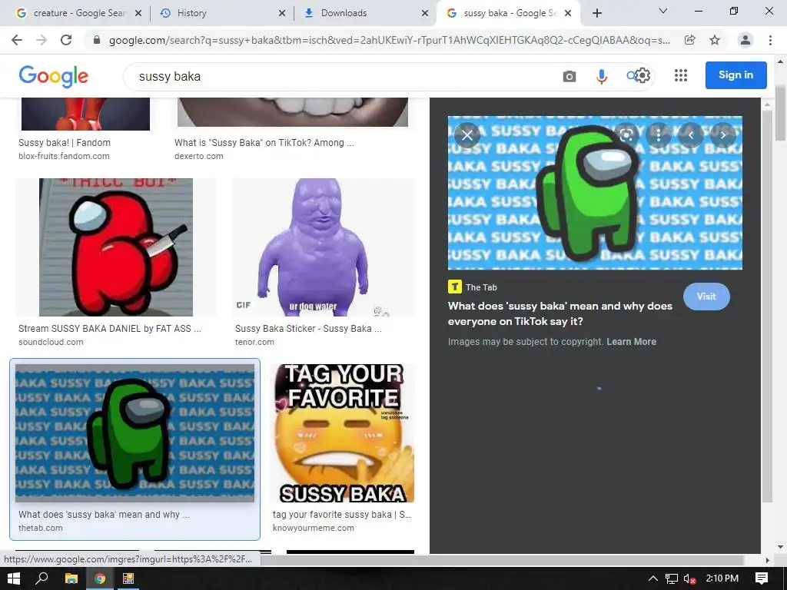The width and height of the screenshot is (787, 590).
Task: Open File Explorer from the taskbar
Action: [x=71, y=578]
